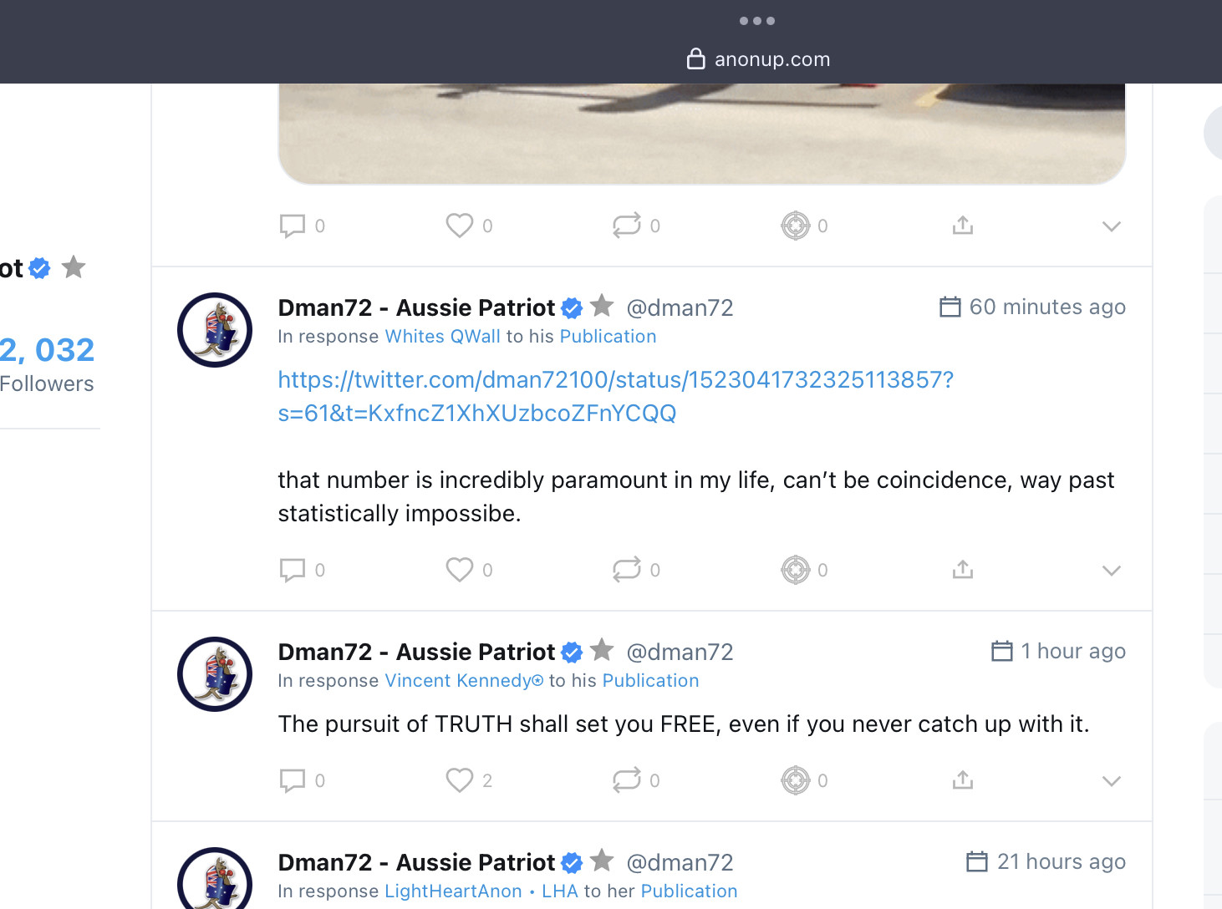Screen dimensions: 1222x909
Task: Expand the chevron menu on the image post
Action: [1111, 226]
